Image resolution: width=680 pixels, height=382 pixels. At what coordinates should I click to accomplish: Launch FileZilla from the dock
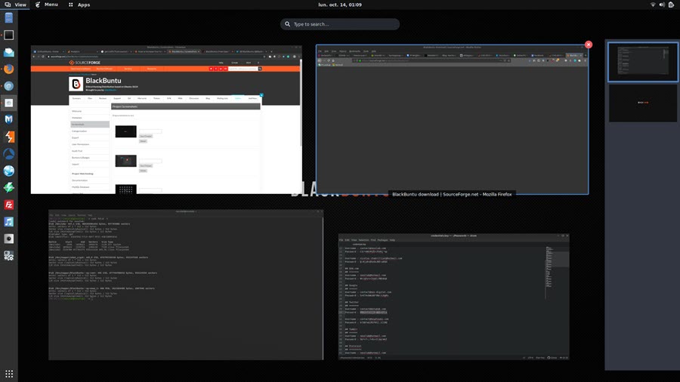[8, 205]
